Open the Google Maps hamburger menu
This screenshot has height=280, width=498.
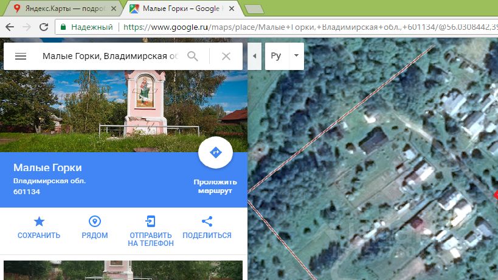[21, 56]
